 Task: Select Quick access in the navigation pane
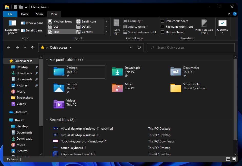pos(21,61)
